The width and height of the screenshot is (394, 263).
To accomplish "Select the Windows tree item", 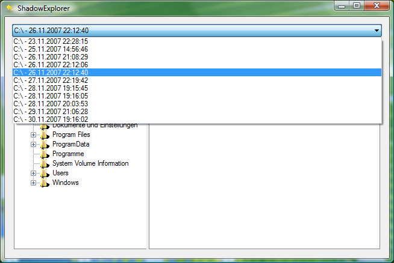I will point(65,183).
